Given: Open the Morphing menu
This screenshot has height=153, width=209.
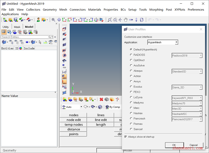Looking at the screenshot, I should [156, 10].
